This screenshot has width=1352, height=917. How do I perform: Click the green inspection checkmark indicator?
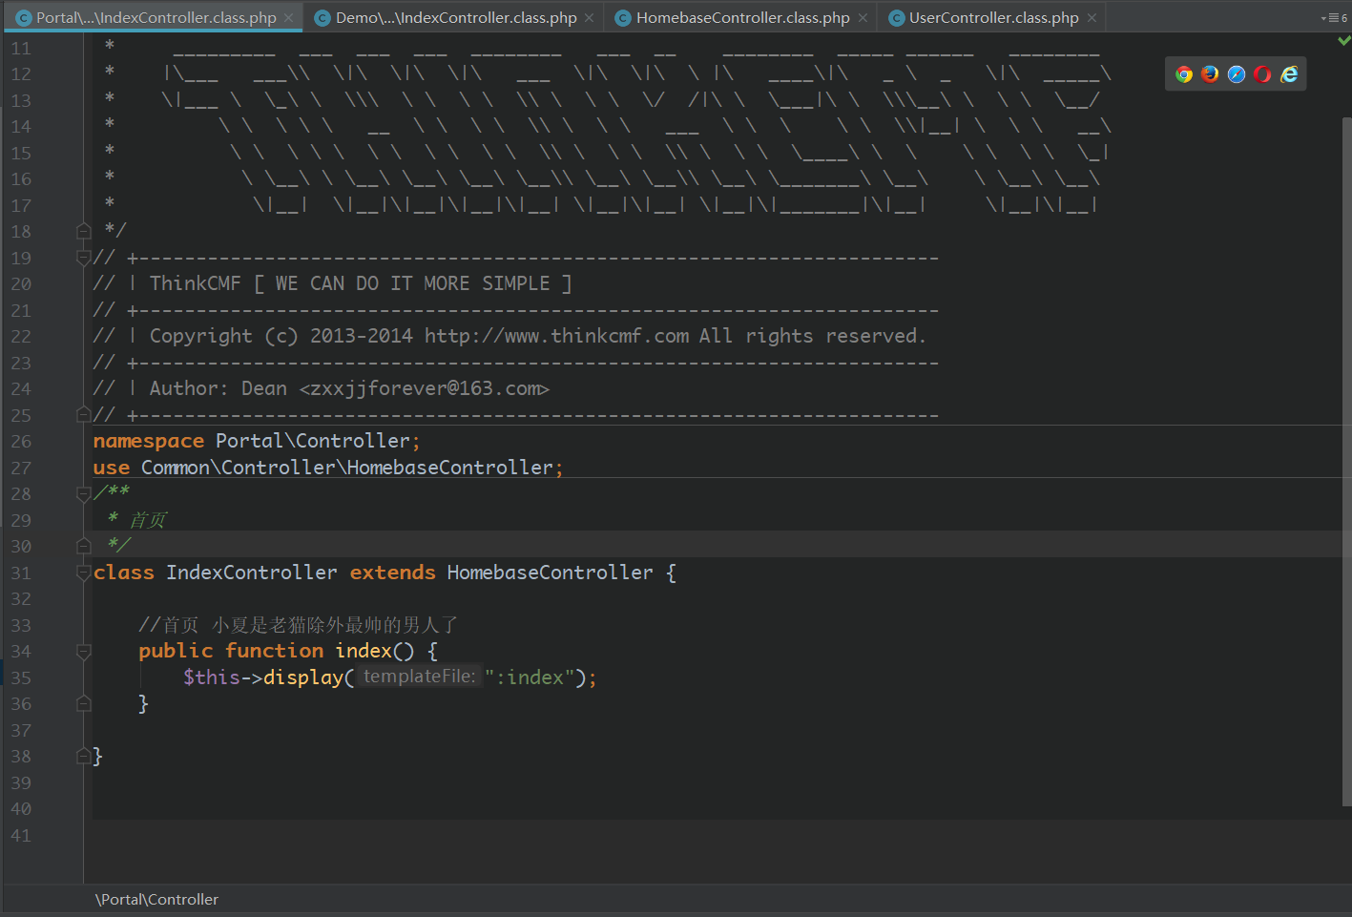pyautogui.click(x=1343, y=40)
